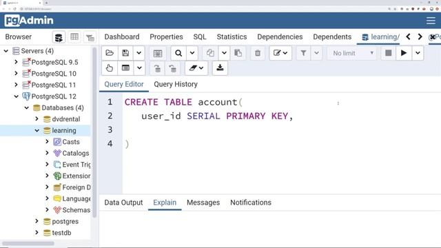Switch to Query Editor tab
Viewport: 441px width, 248px height.
tap(124, 84)
